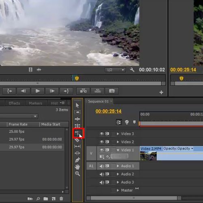
Task: Play the source clip
Action: point(38,91)
